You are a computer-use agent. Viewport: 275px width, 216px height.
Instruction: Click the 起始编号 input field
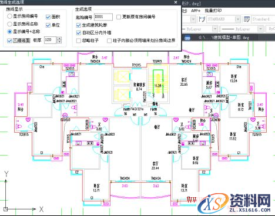coord(103,17)
